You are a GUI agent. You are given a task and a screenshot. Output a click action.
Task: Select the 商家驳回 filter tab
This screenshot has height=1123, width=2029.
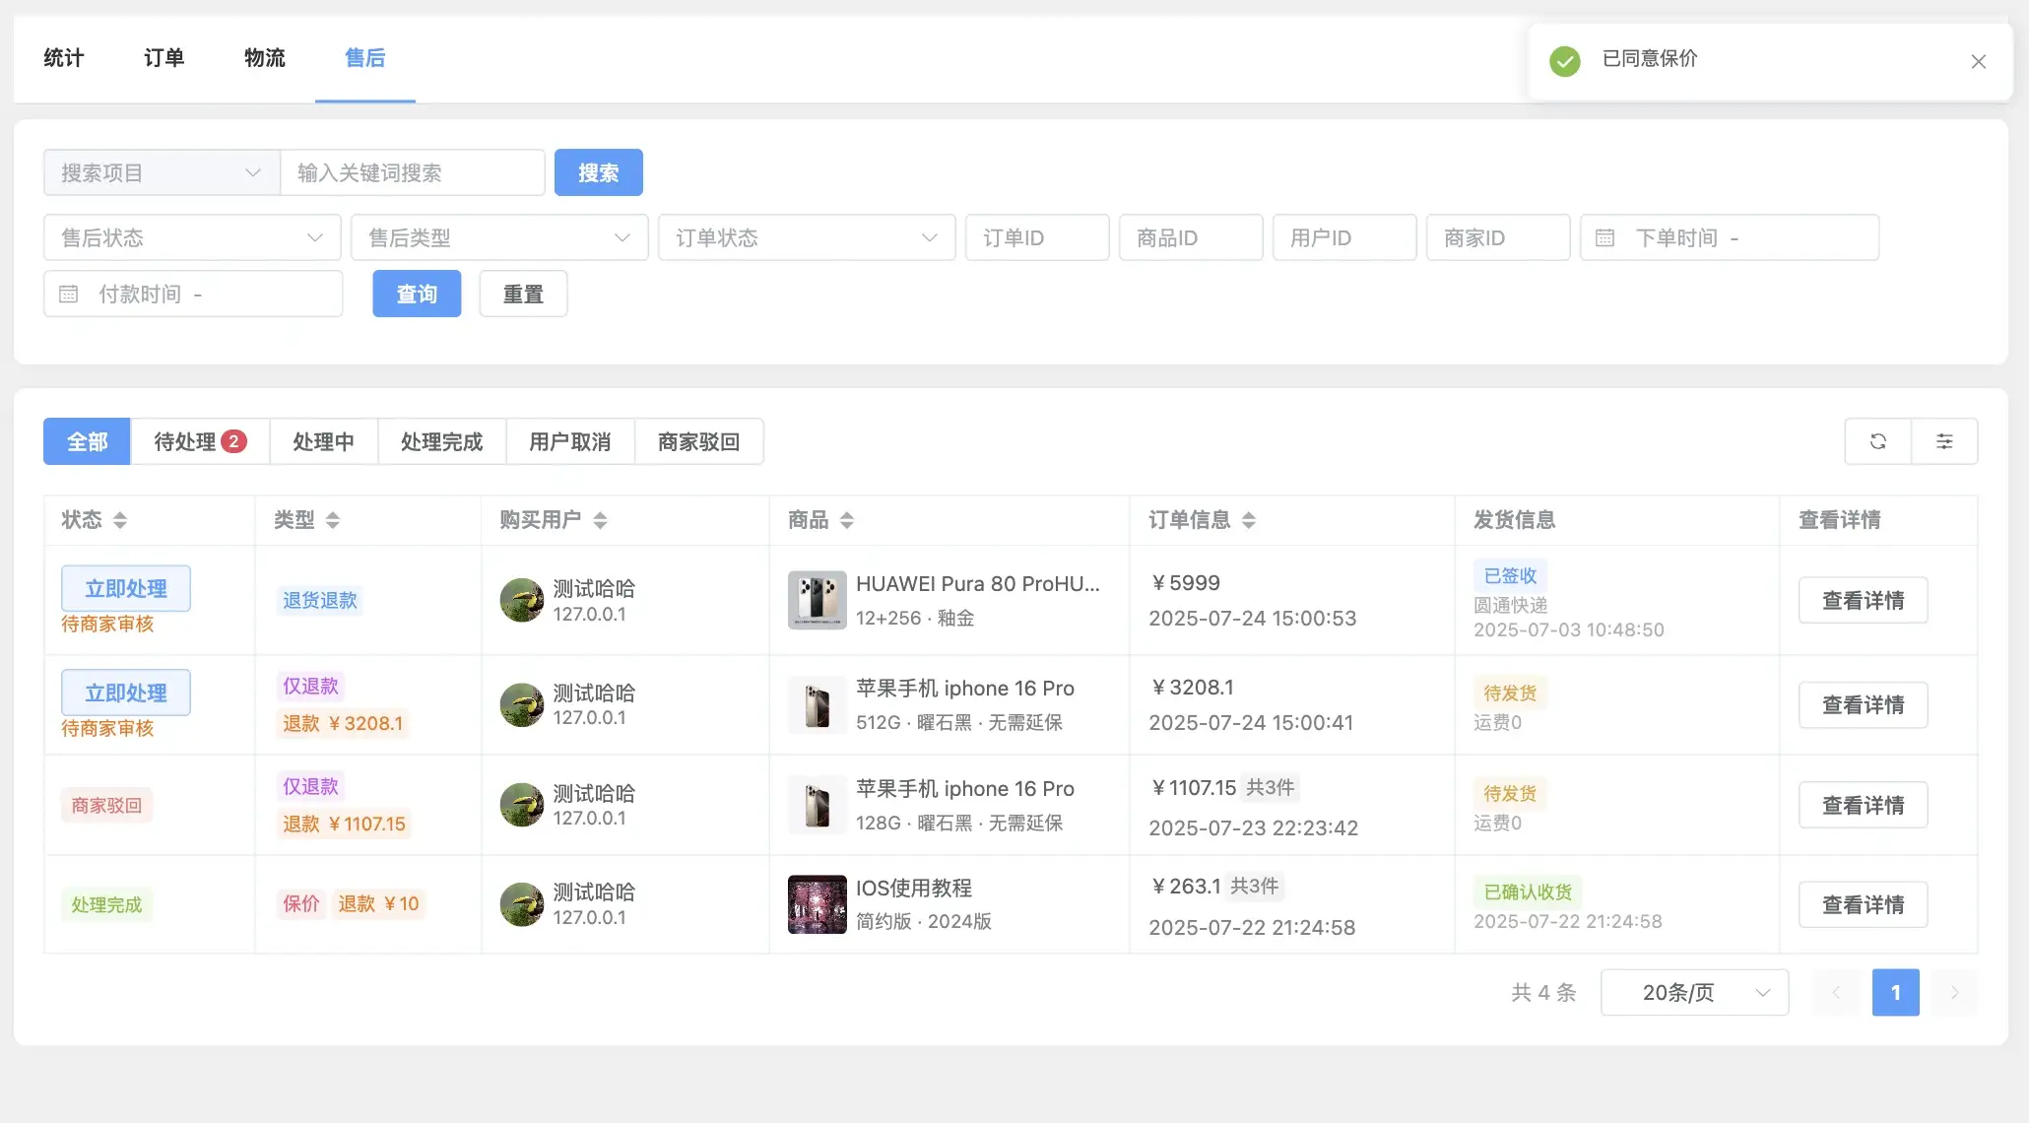tap(698, 441)
